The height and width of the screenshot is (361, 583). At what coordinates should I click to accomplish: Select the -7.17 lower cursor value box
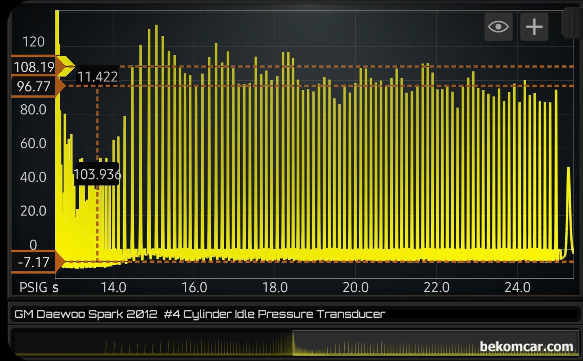[33, 262]
